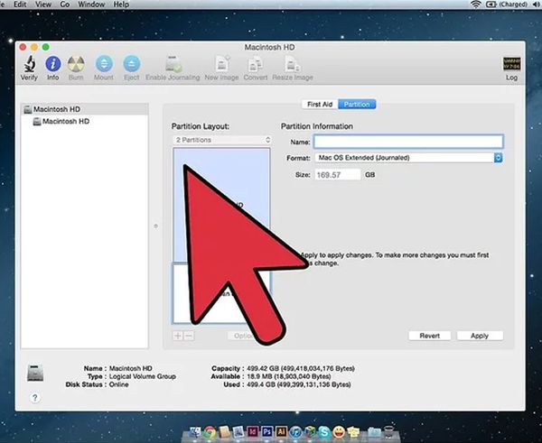The image size is (542, 443).
Task: Open the Info toolbar icon
Action: pos(53,65)
